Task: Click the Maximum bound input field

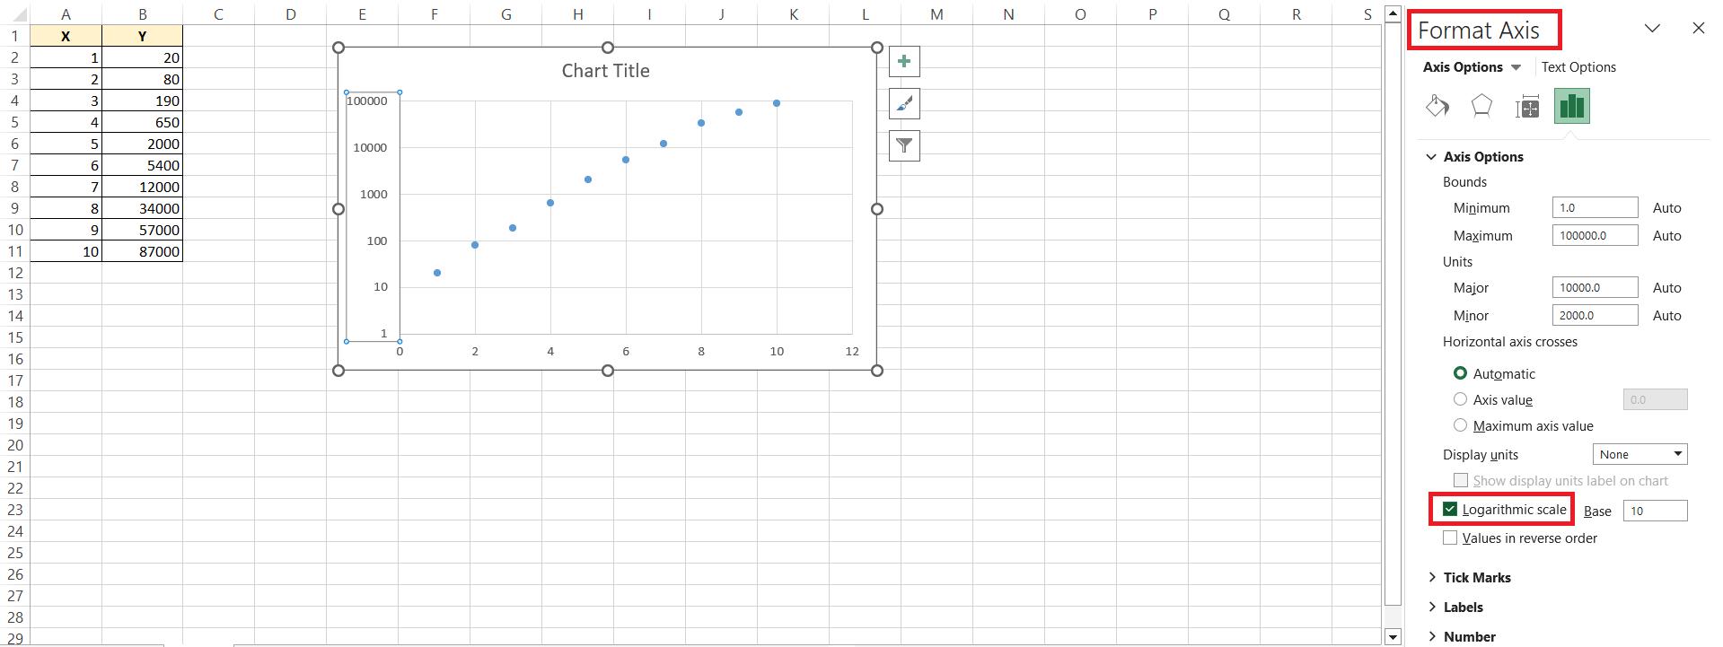Action: tap(1595, 235)
